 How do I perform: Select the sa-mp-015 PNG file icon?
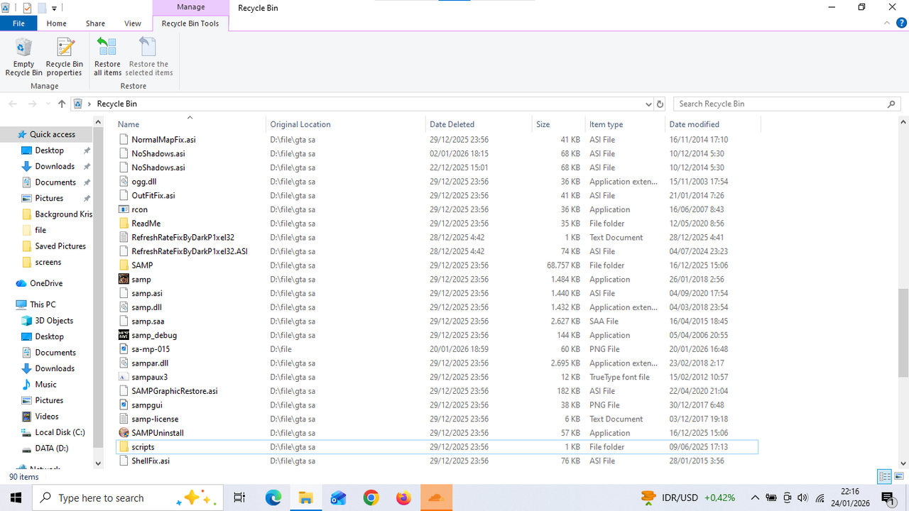pos(124,349)
